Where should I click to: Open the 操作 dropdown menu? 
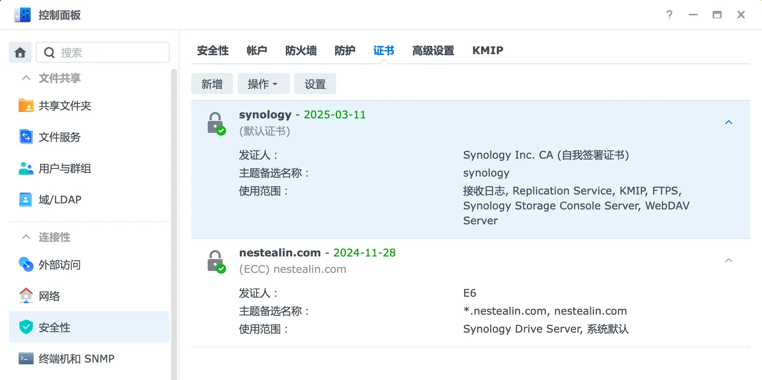pos(264,84)
